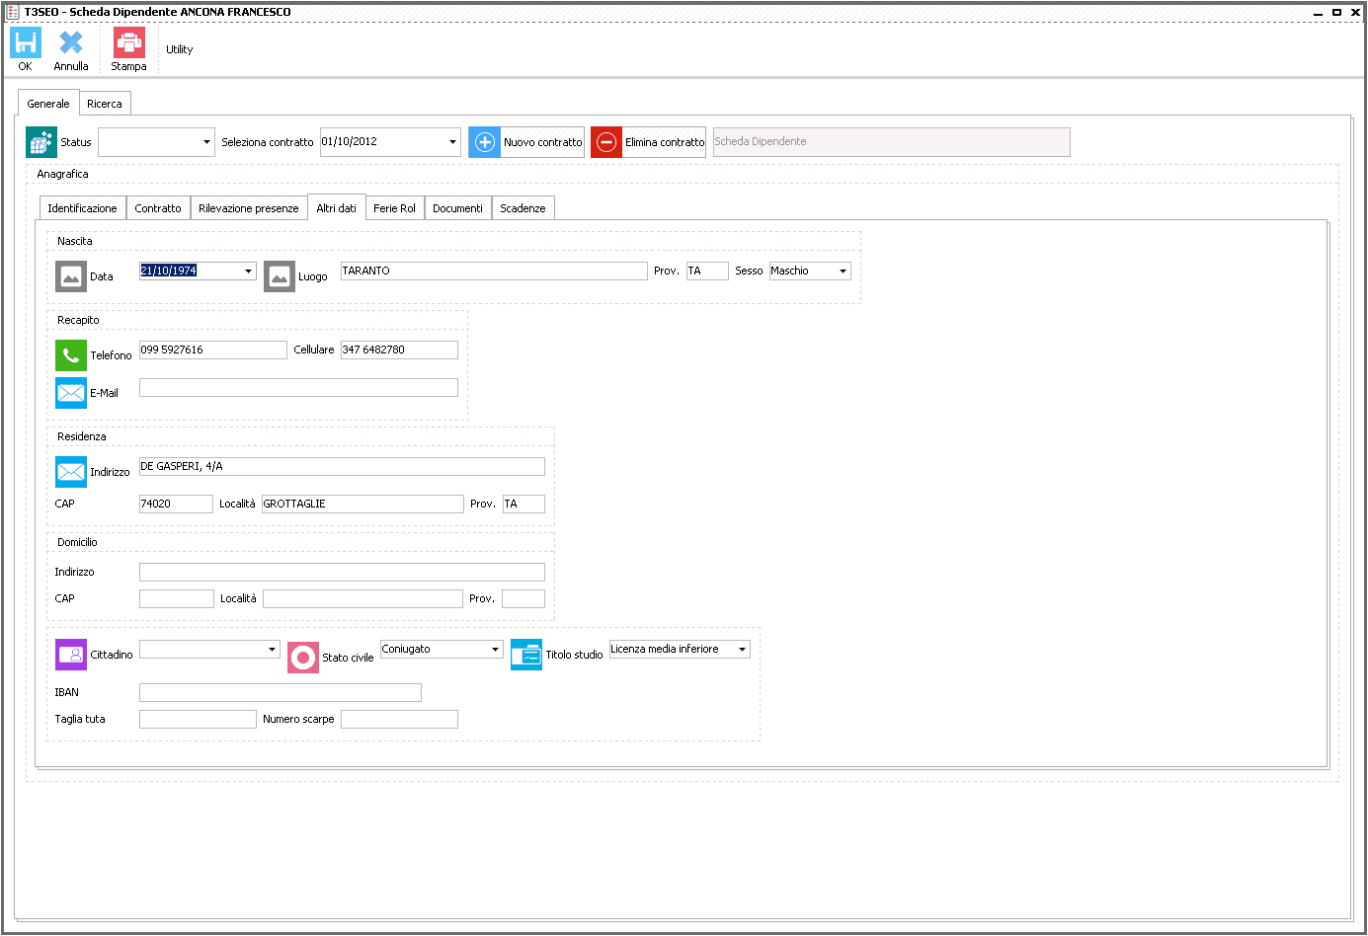
Task: Click the blue E-Mail envelope icon
Action: (x=71, y=393)
